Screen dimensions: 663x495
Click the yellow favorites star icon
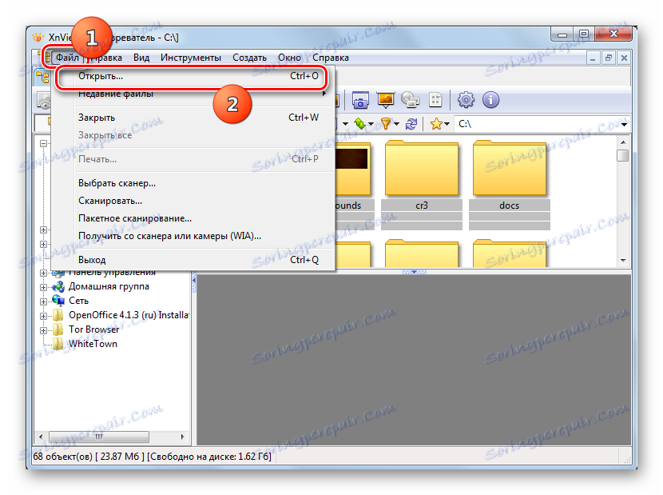click(436, 124)
